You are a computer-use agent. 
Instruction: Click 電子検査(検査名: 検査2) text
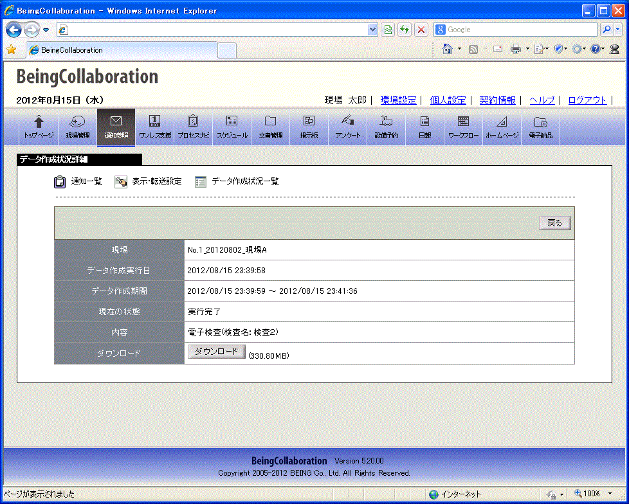(x=233, y=332)
